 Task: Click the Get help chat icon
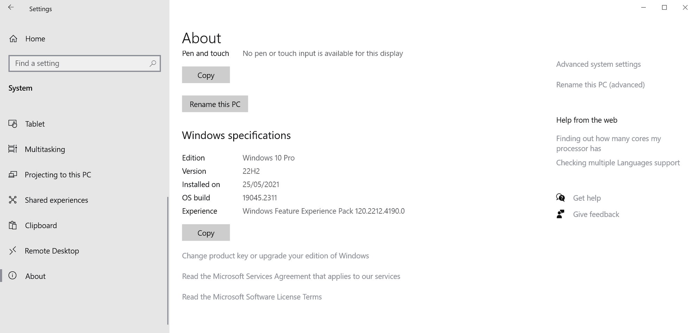coord(560,198)
